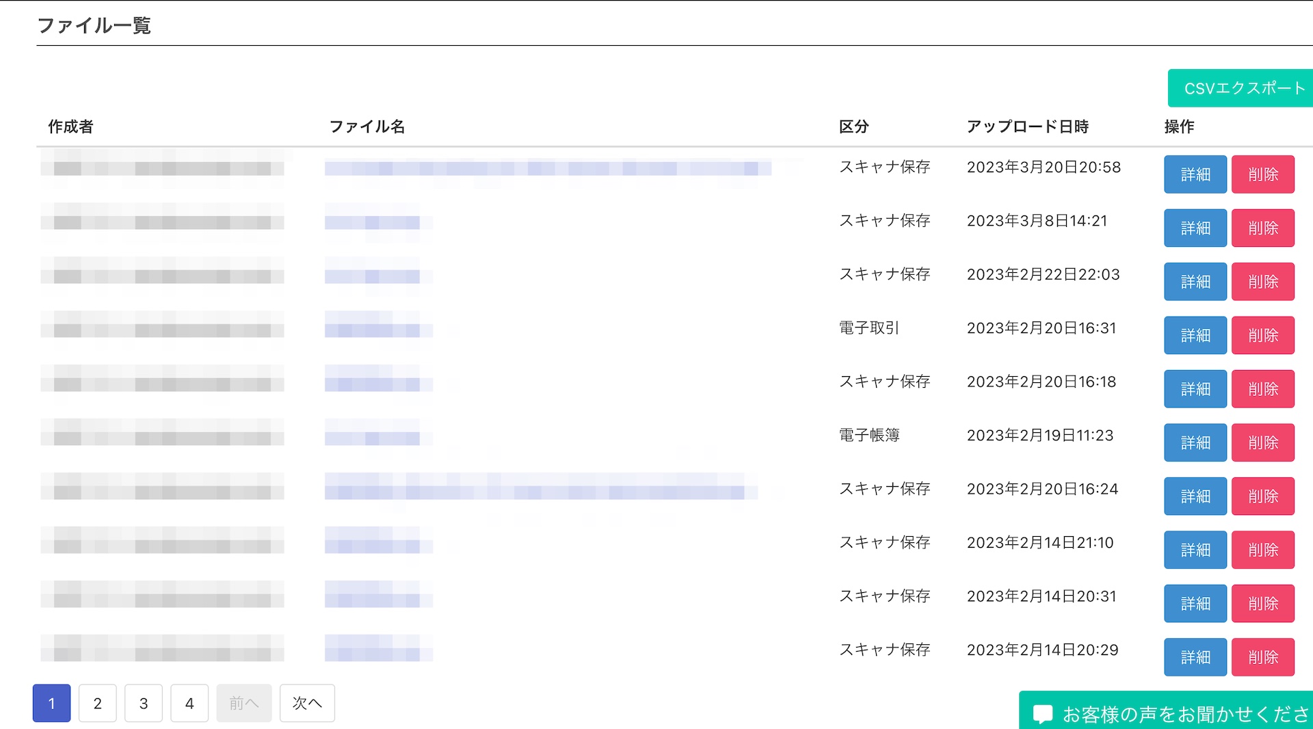Click 削除 on the 2023年2月14日20:31 row
The image size is (1313, 729).
pyautogui.click(x=1263, y=604)
